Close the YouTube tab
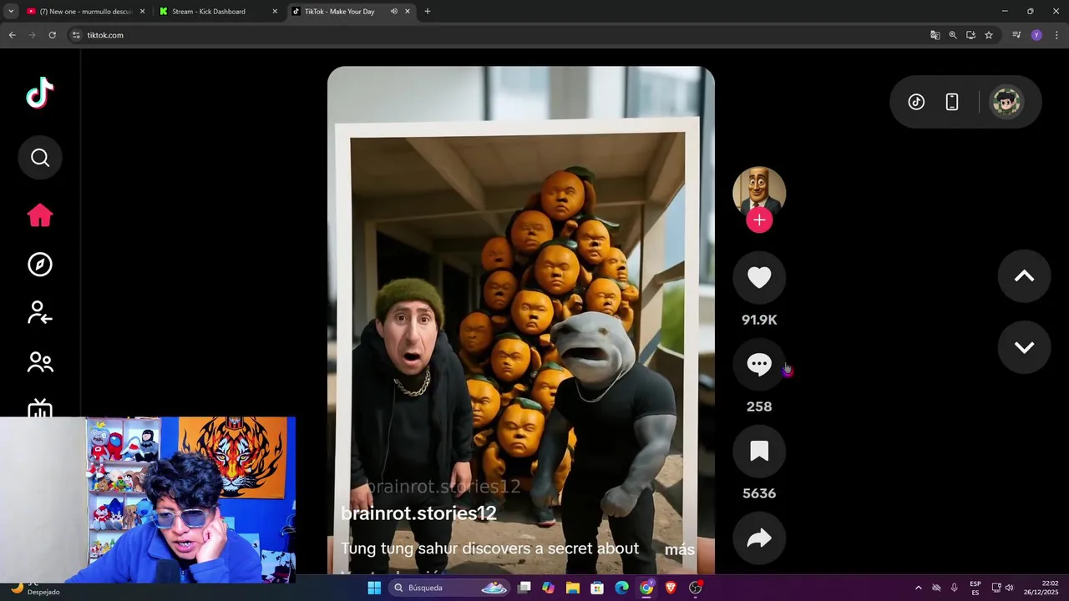The width and height of the screenshot is (1069, 601). (142, 12)
